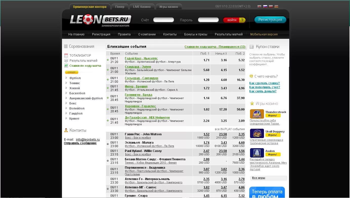Screen dimensions: 350x198
Task: Switch site language to English flag
Action: point(259,6)
